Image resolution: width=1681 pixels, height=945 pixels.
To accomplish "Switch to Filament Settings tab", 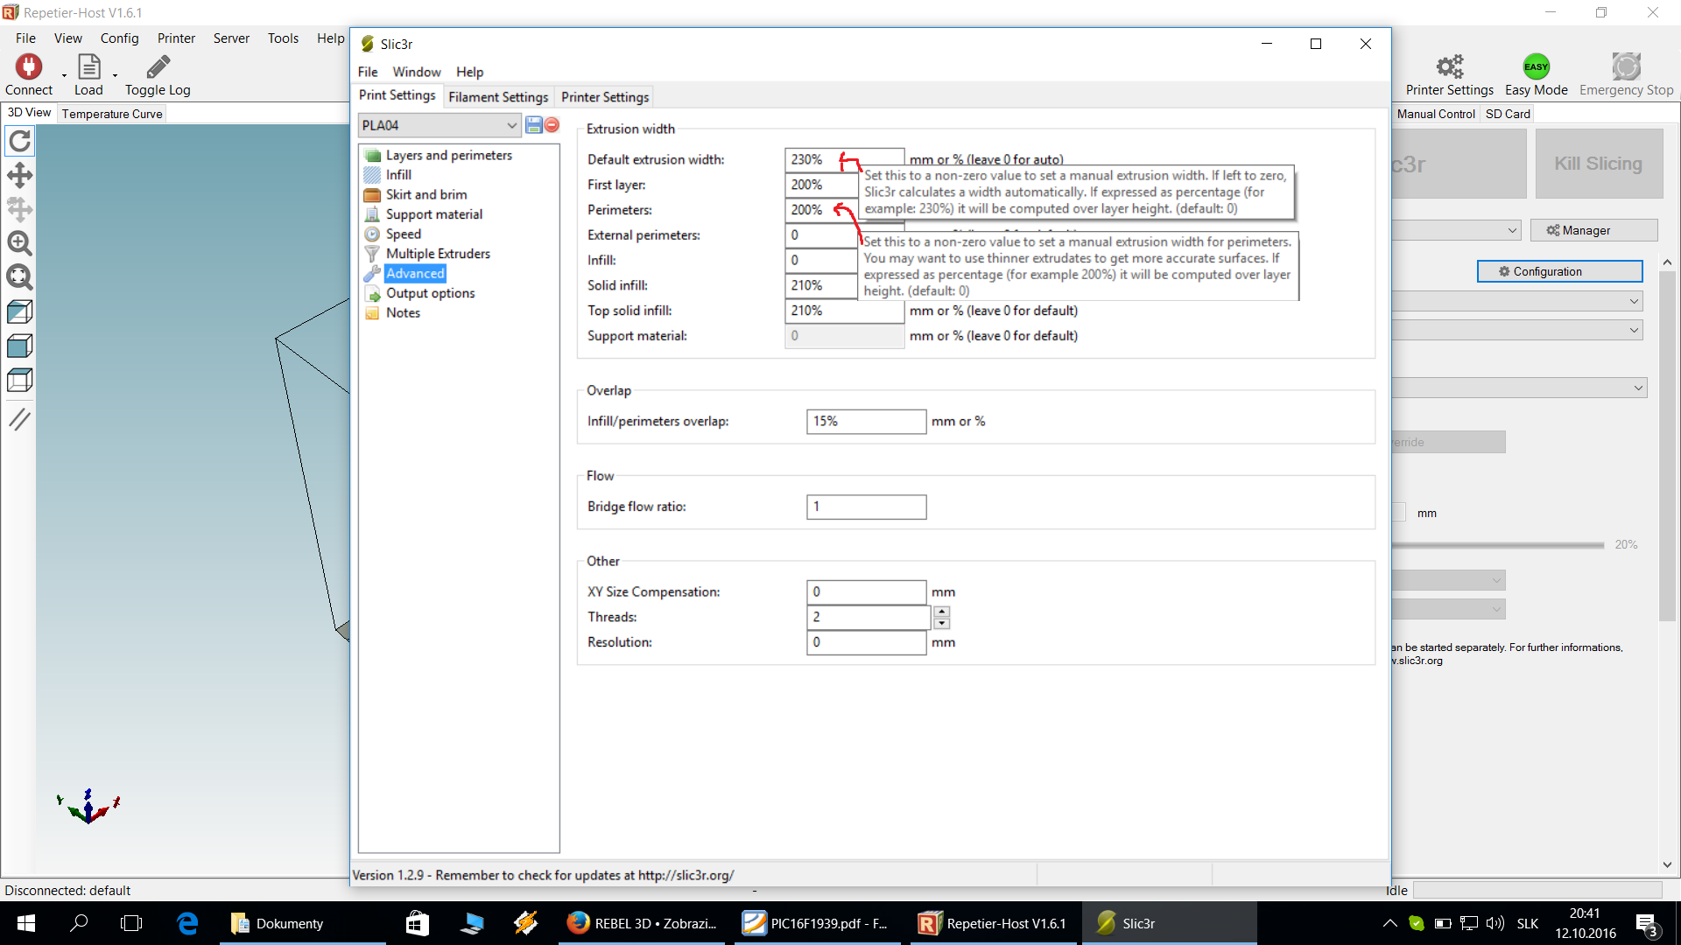I will click(x=498, y=97).
